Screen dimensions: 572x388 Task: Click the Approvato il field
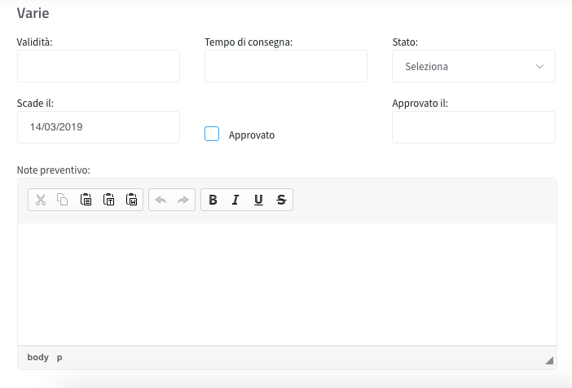(x=473, y=127)
